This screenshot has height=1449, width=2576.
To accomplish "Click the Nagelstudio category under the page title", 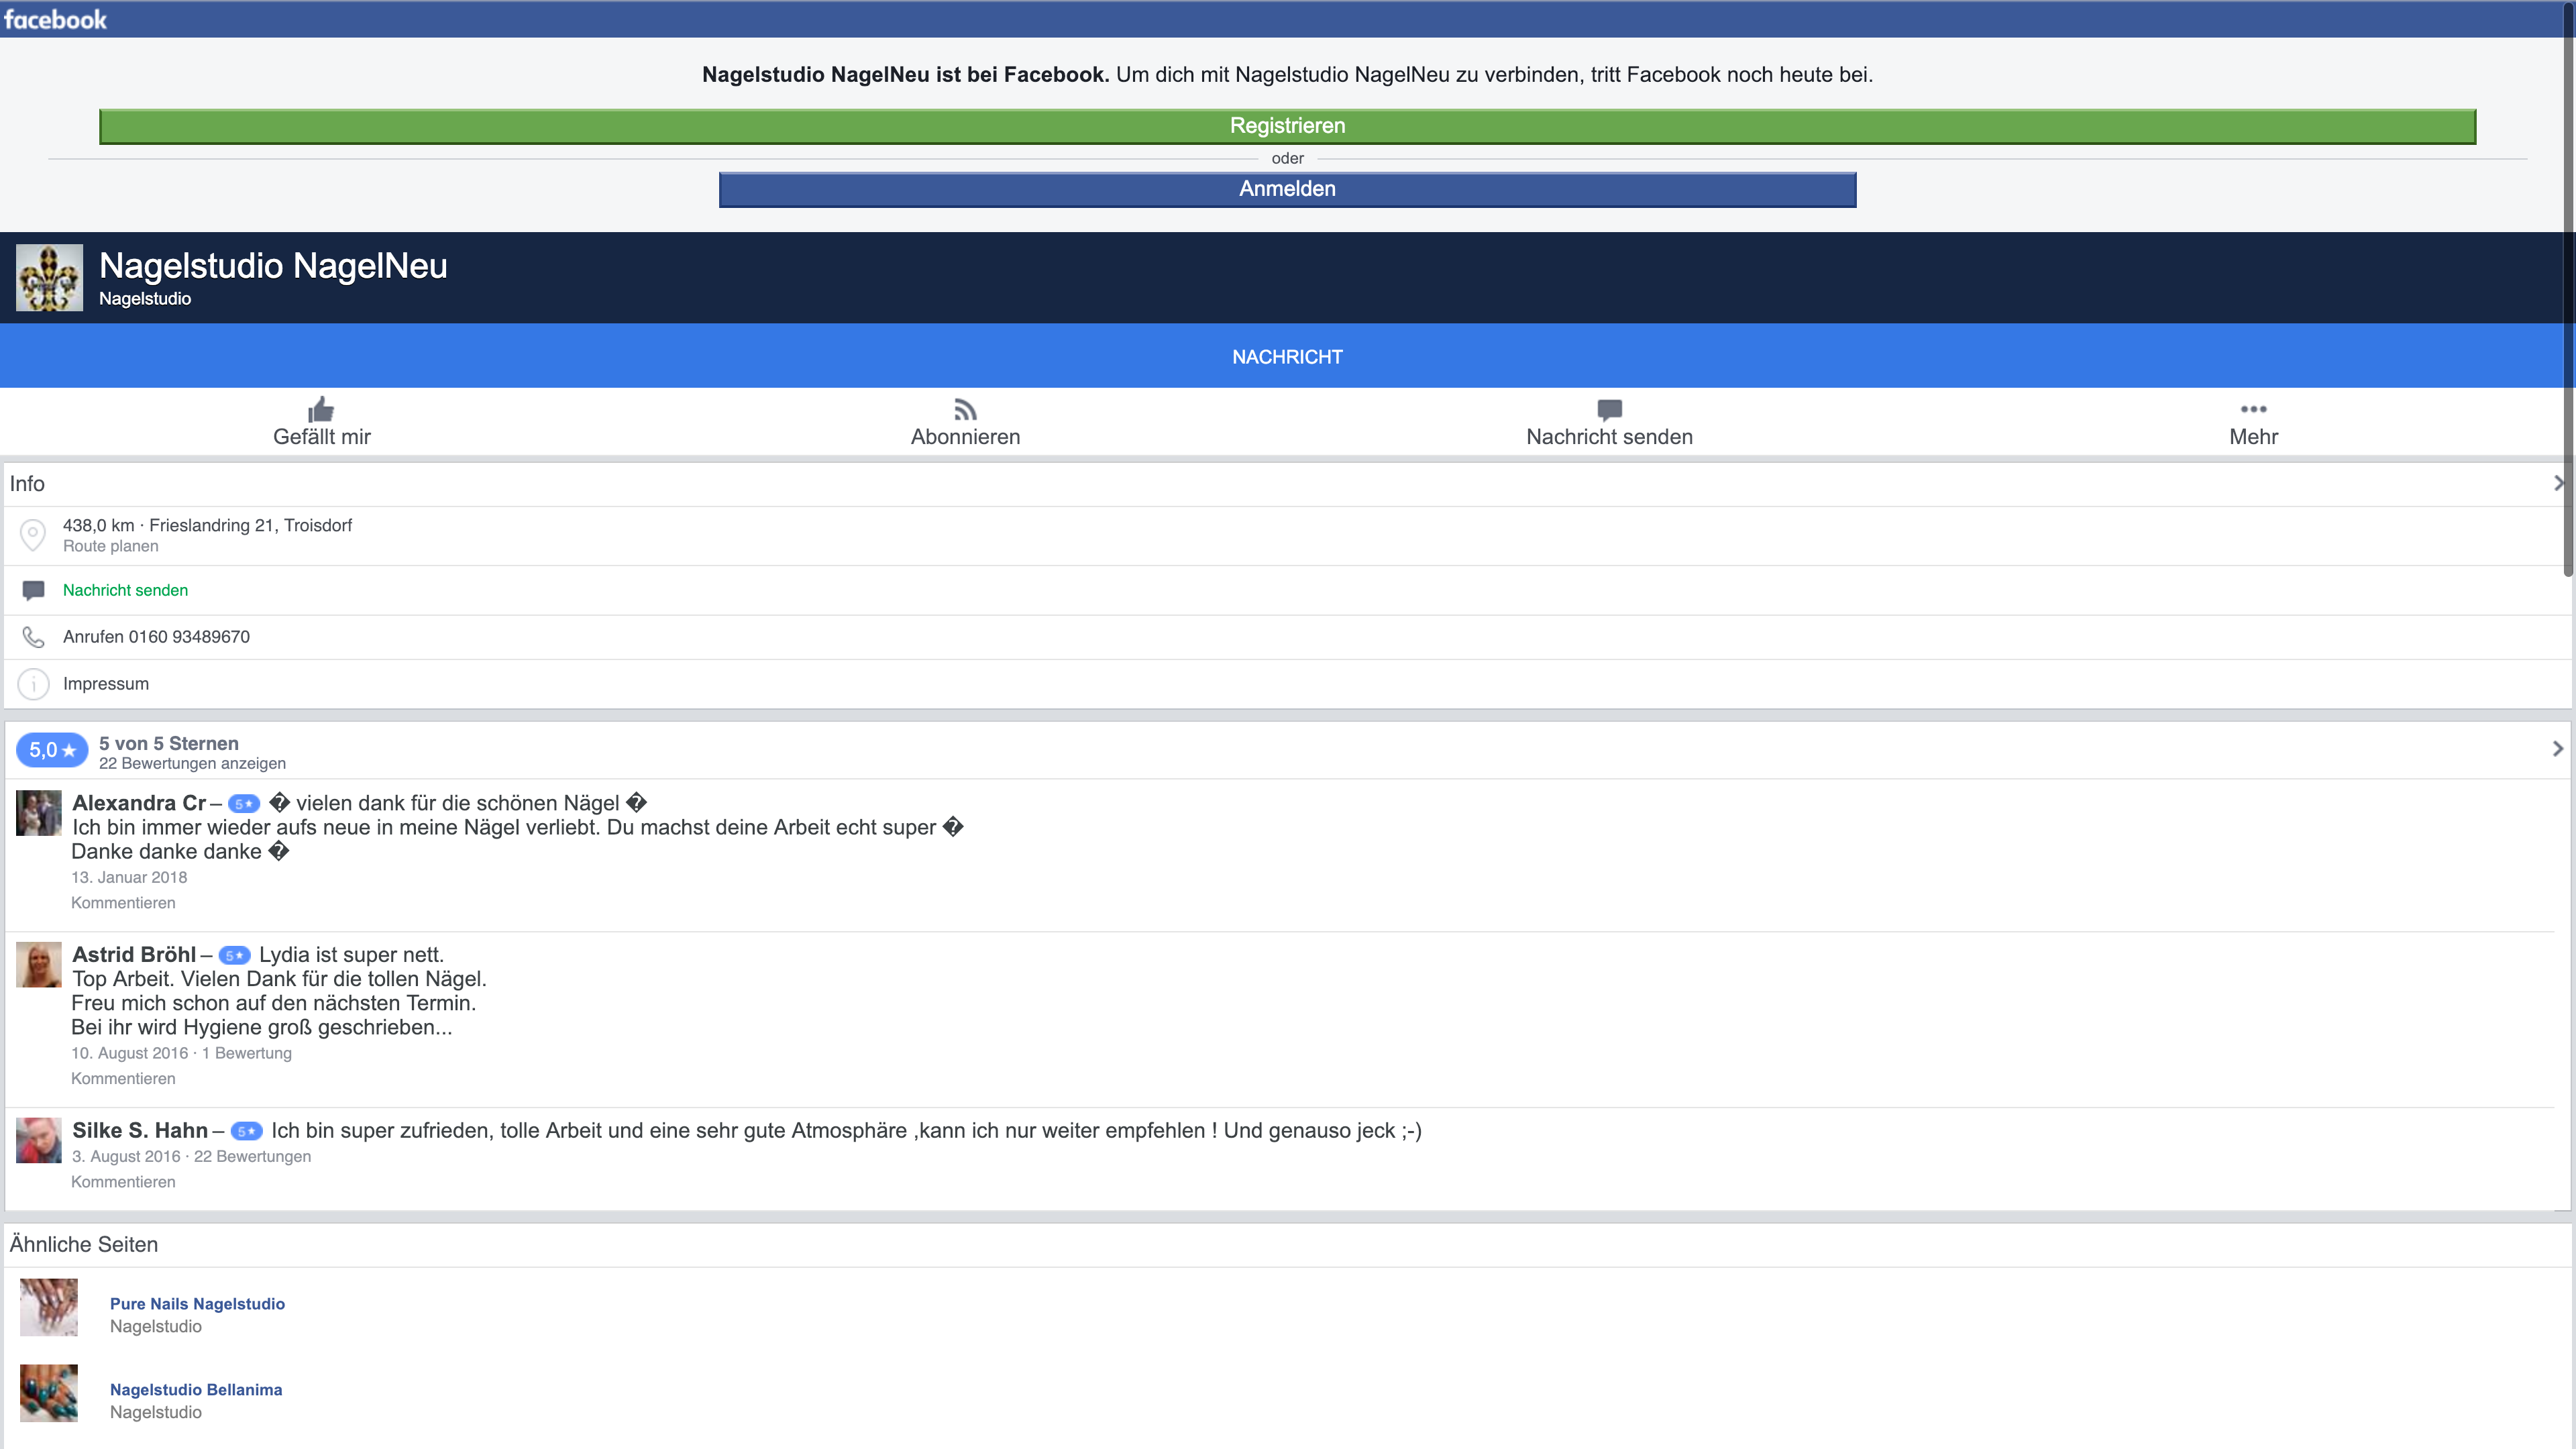I will coord(145,299).
